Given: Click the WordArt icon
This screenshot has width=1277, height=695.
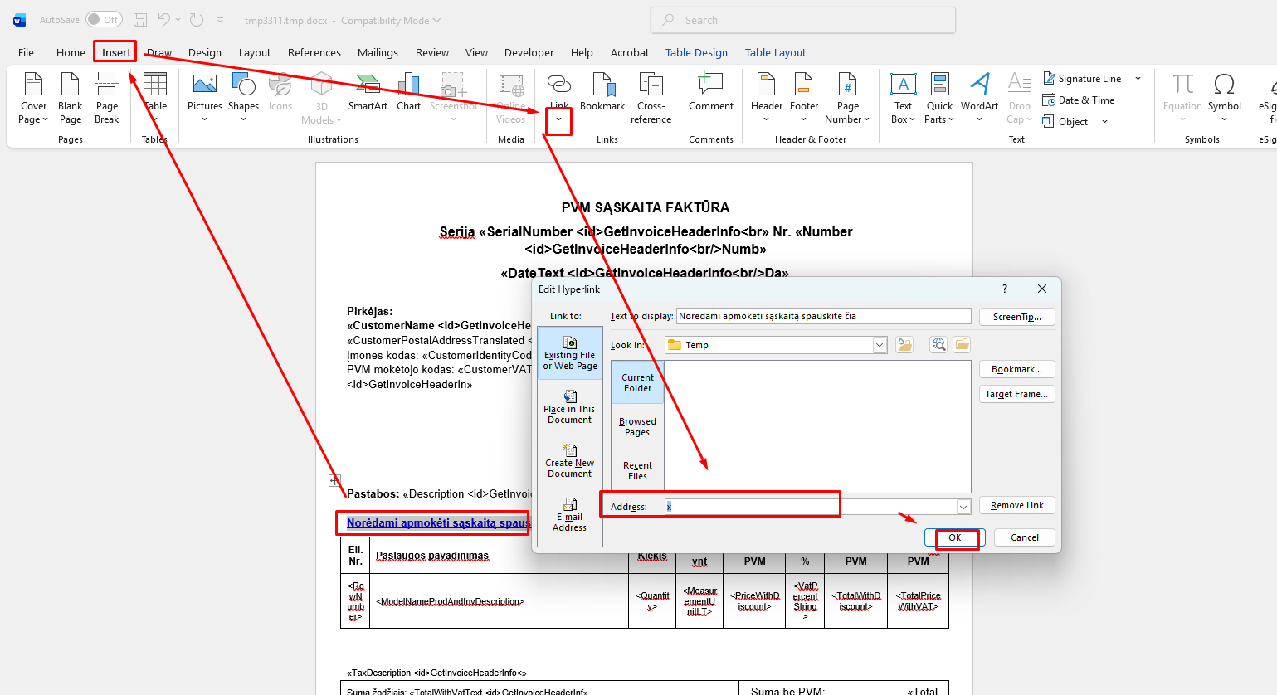Looking at the screenshot, I should tap(979, 85).
